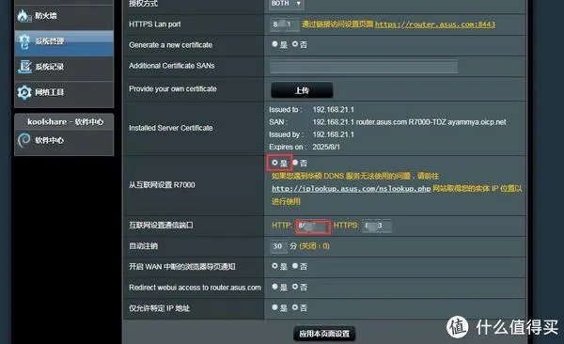Select 否 for 从互联网设置 R7000
The width and height of the screenshot is (564, 344).
point(295,163)
